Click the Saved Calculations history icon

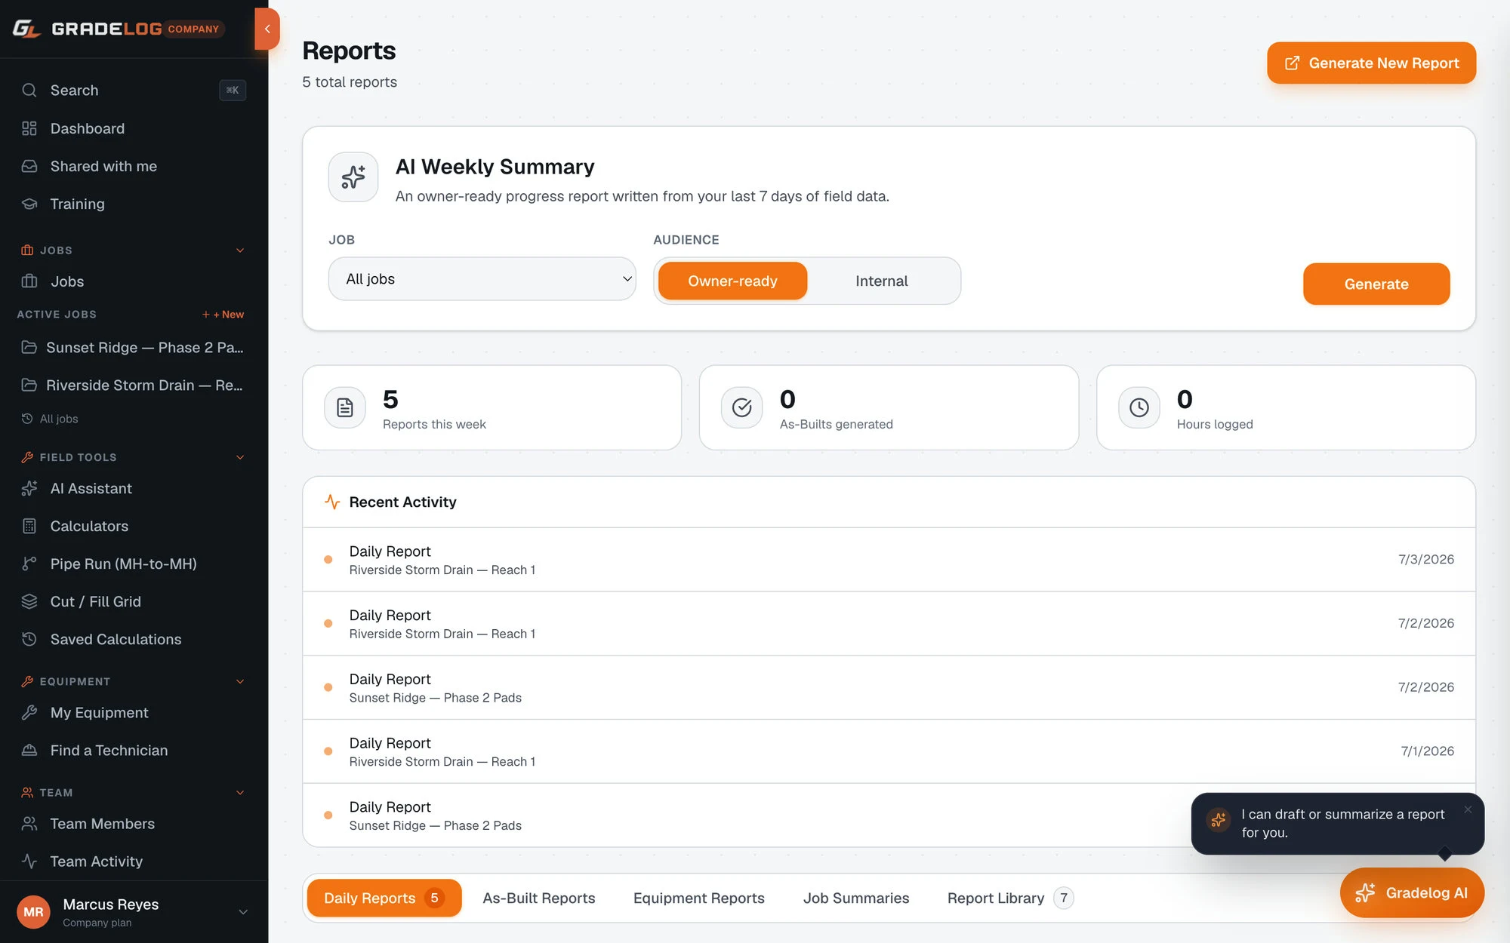point(29,640)
